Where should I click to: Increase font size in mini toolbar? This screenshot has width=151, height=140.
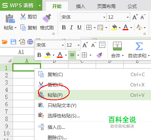pos(85,45)
